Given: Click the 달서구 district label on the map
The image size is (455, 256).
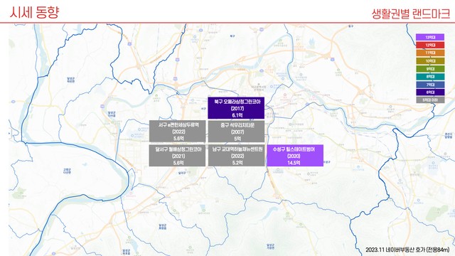Looking at the screenshot, I should coord(182,173).
